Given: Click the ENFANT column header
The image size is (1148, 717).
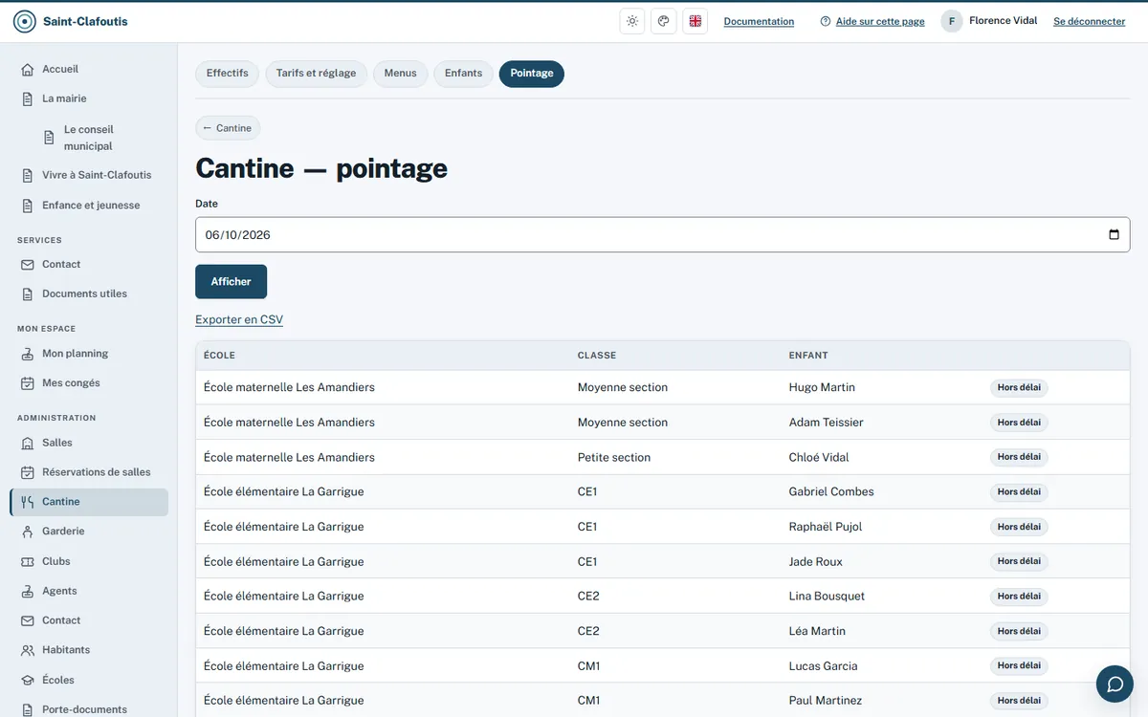Looking at the screenshot, I should click(808, 356).
